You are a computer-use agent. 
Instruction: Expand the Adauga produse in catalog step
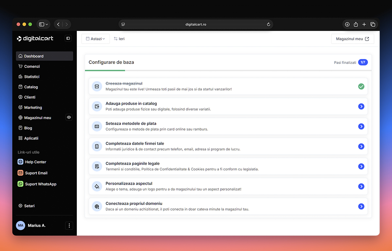361,106
